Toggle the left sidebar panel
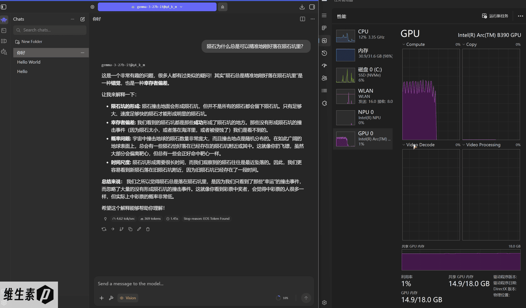This screenshot has height=308, width=526. pyautogui.click(x=4, y=7)
